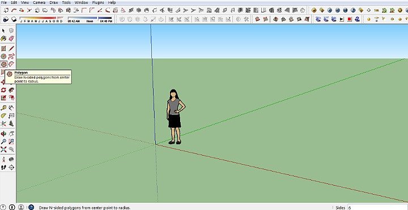The width and height of the screenshot is (408, 210).
Task: Choose the Follow Me tool
Action: (x=11, y=90)
